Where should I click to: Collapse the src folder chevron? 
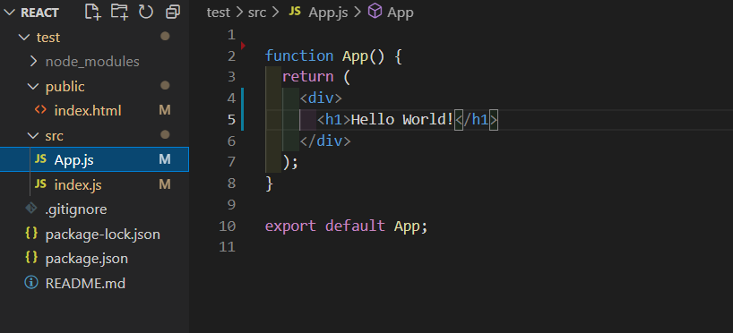tap(33, 135)
